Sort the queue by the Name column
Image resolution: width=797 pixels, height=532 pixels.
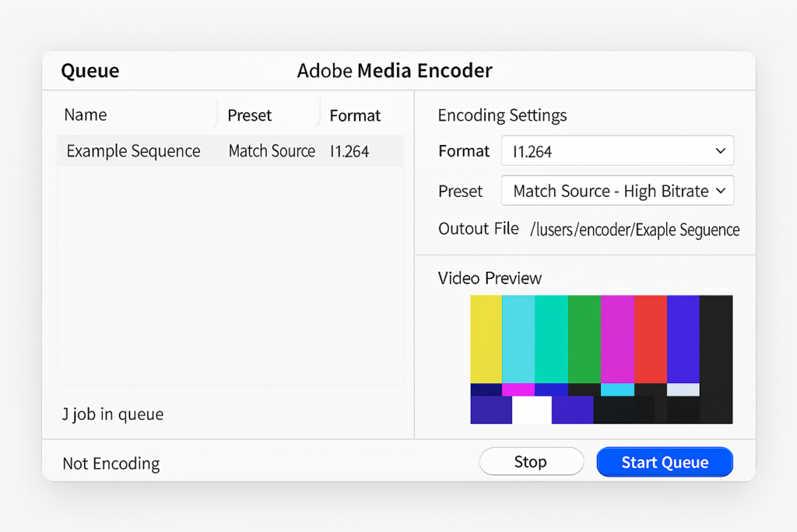tap(86, 115)
